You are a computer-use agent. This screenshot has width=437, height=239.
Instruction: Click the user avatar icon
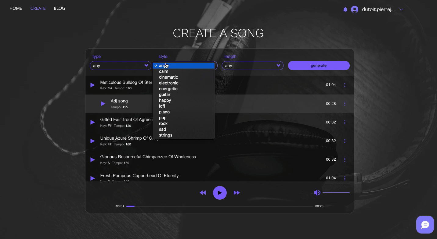[355, 9]
